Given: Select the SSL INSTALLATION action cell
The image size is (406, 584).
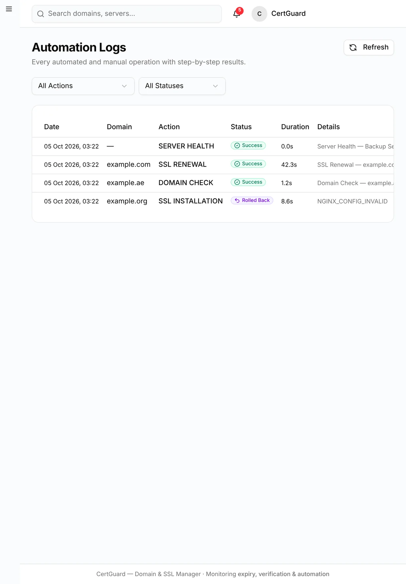Looking at the screenshot, I should [x=191, y=201].
